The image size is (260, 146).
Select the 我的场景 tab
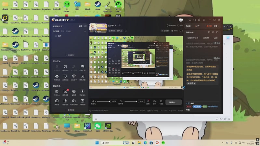click(56, 31)
